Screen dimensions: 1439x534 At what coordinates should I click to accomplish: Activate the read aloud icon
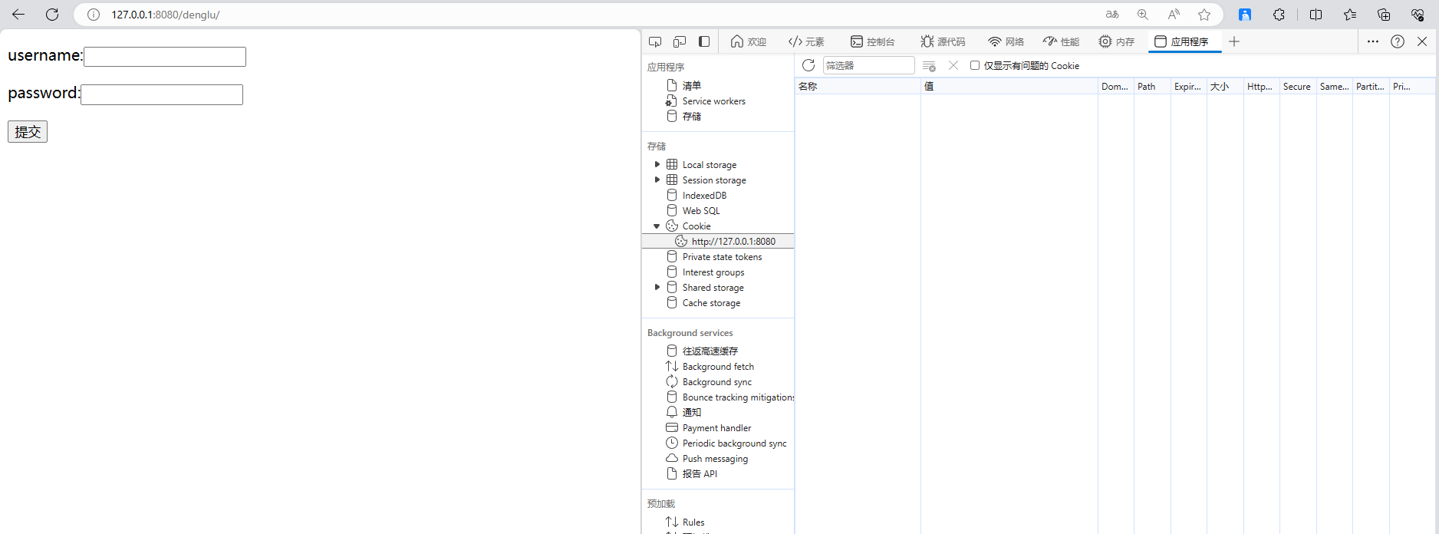1174,15
